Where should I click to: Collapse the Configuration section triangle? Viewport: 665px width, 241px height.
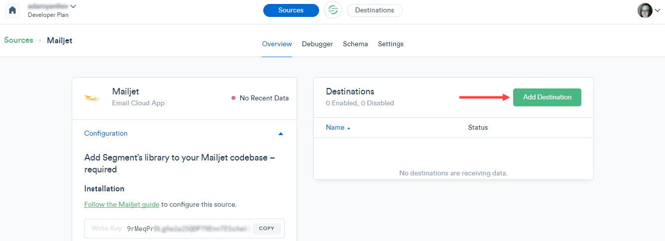(281, 134)
